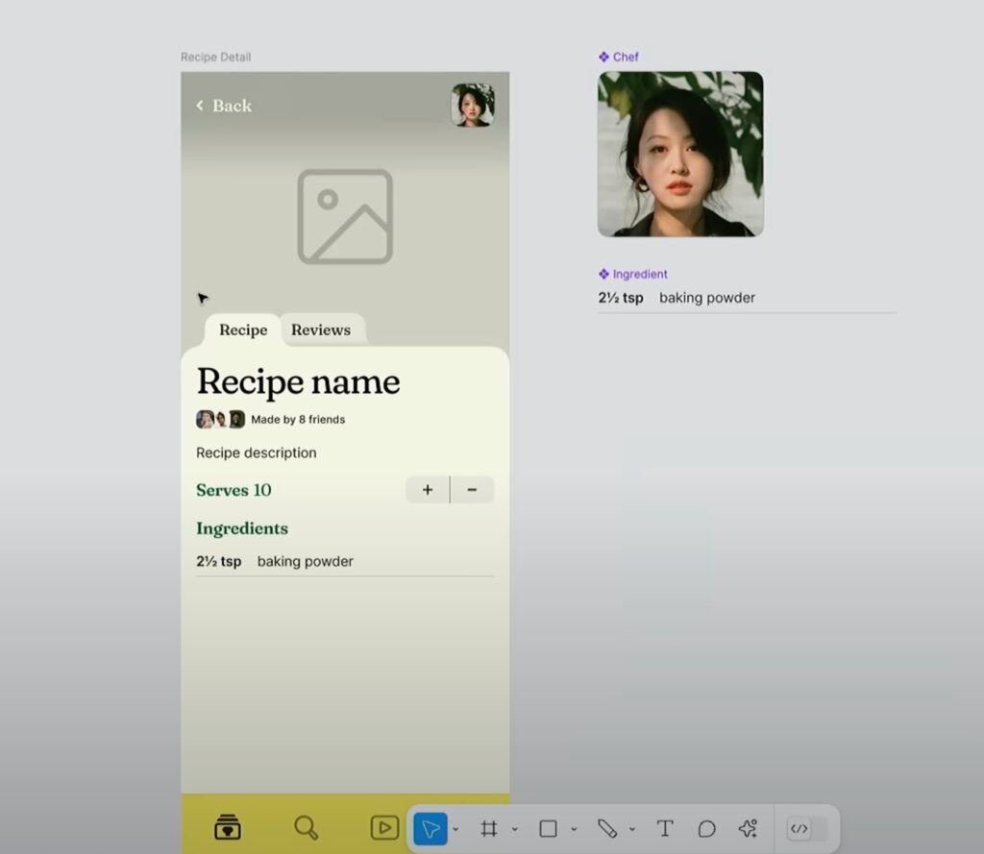Click the friends avatar group
Viewport: 984px width, 854px height.
pyautogui.click(x=220, y=419)
